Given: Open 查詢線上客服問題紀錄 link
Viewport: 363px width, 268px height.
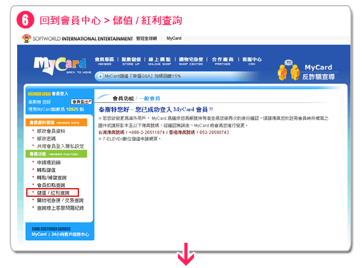Looking at the screenshot, I should click(61, 208).
